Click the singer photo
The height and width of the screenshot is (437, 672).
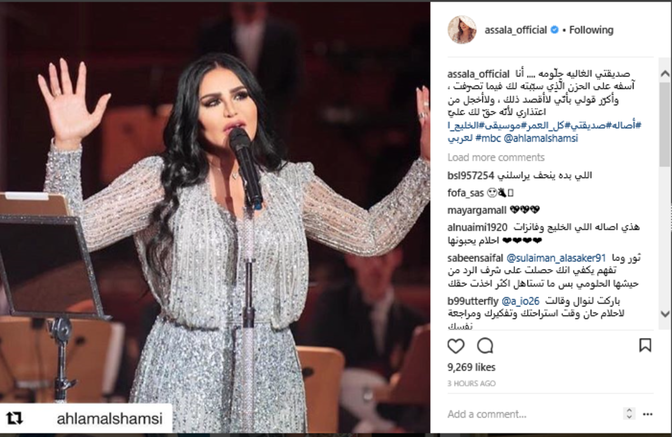click(x=215, y=218)
